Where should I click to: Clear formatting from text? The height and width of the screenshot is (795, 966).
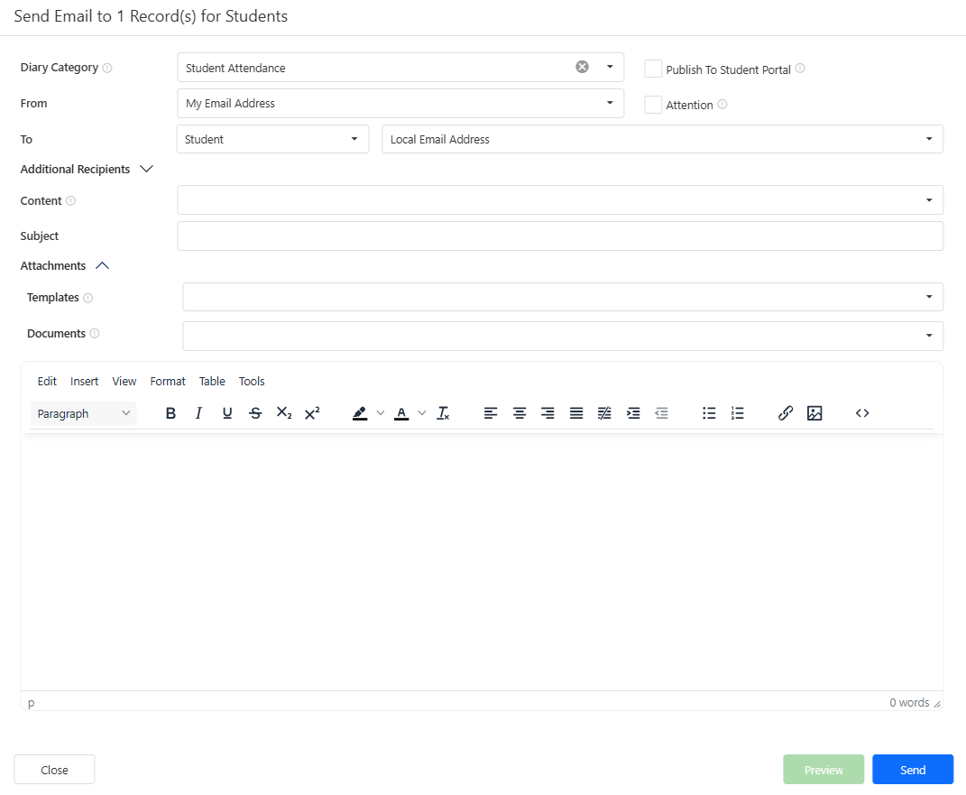pos(443,413)
